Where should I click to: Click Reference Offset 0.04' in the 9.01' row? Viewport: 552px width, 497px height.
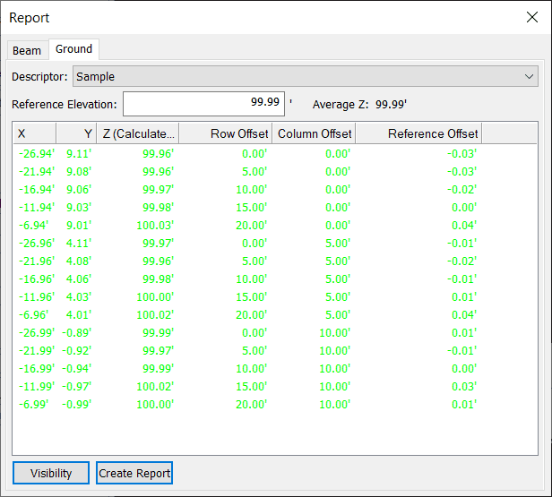[464, 225]
